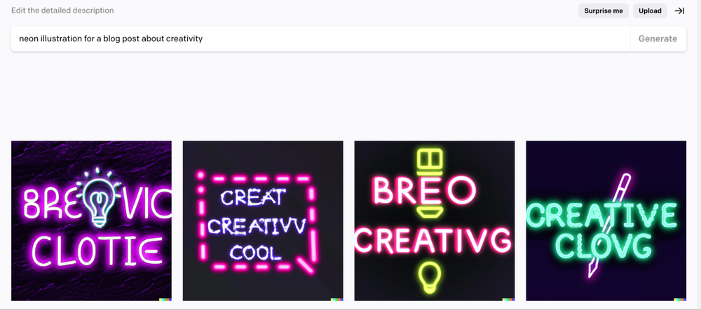701x310 pixels.
Task: Select the green 'CREATIVE CLOVG' image
Action: (x=606, y=221)
